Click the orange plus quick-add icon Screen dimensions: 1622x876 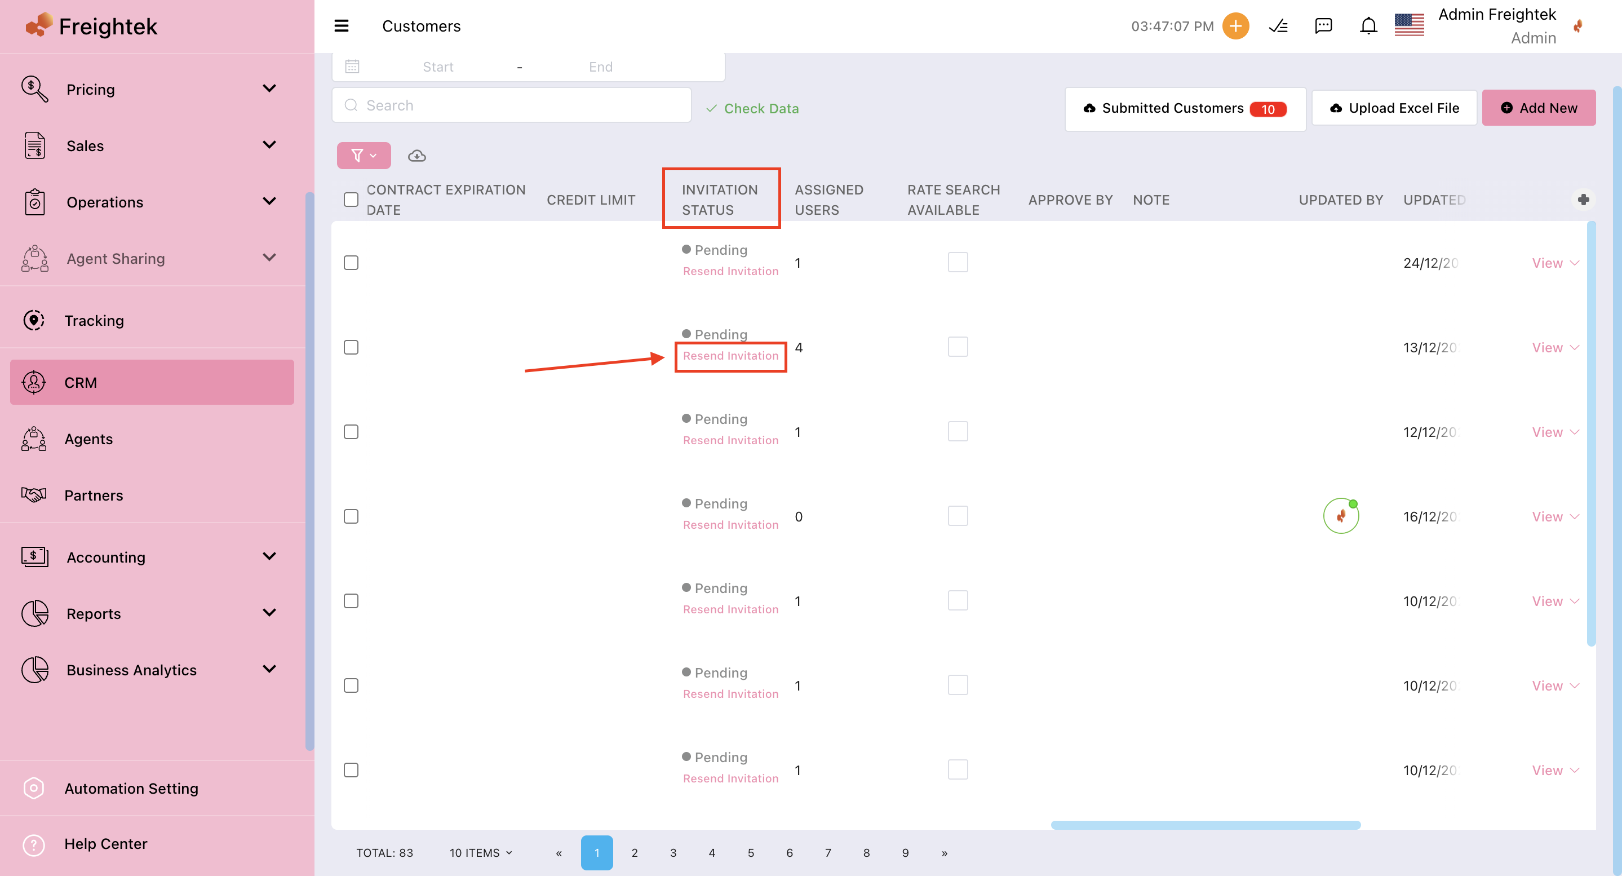[x=1235, y=26]
